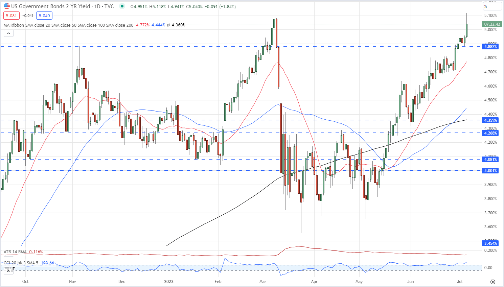Click the Feb label on the time axis
Image resolution: width=504 pixels, height=287 pixels.
tap(218, 281)
